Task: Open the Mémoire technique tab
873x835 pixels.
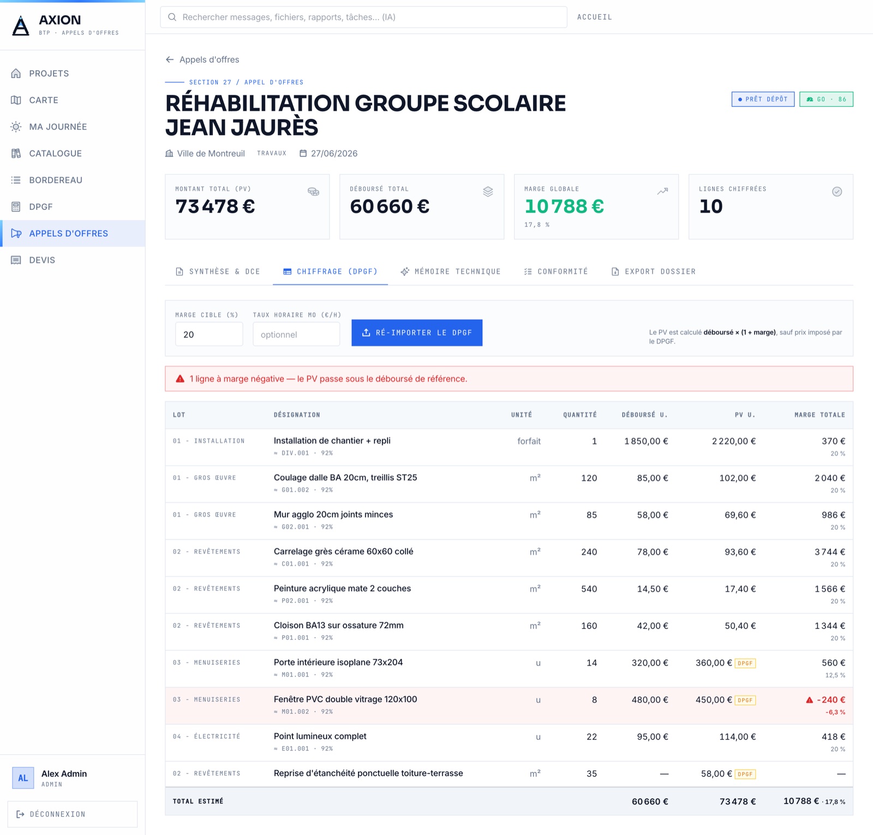Action: pyautogui.click(x=450, y=271)
